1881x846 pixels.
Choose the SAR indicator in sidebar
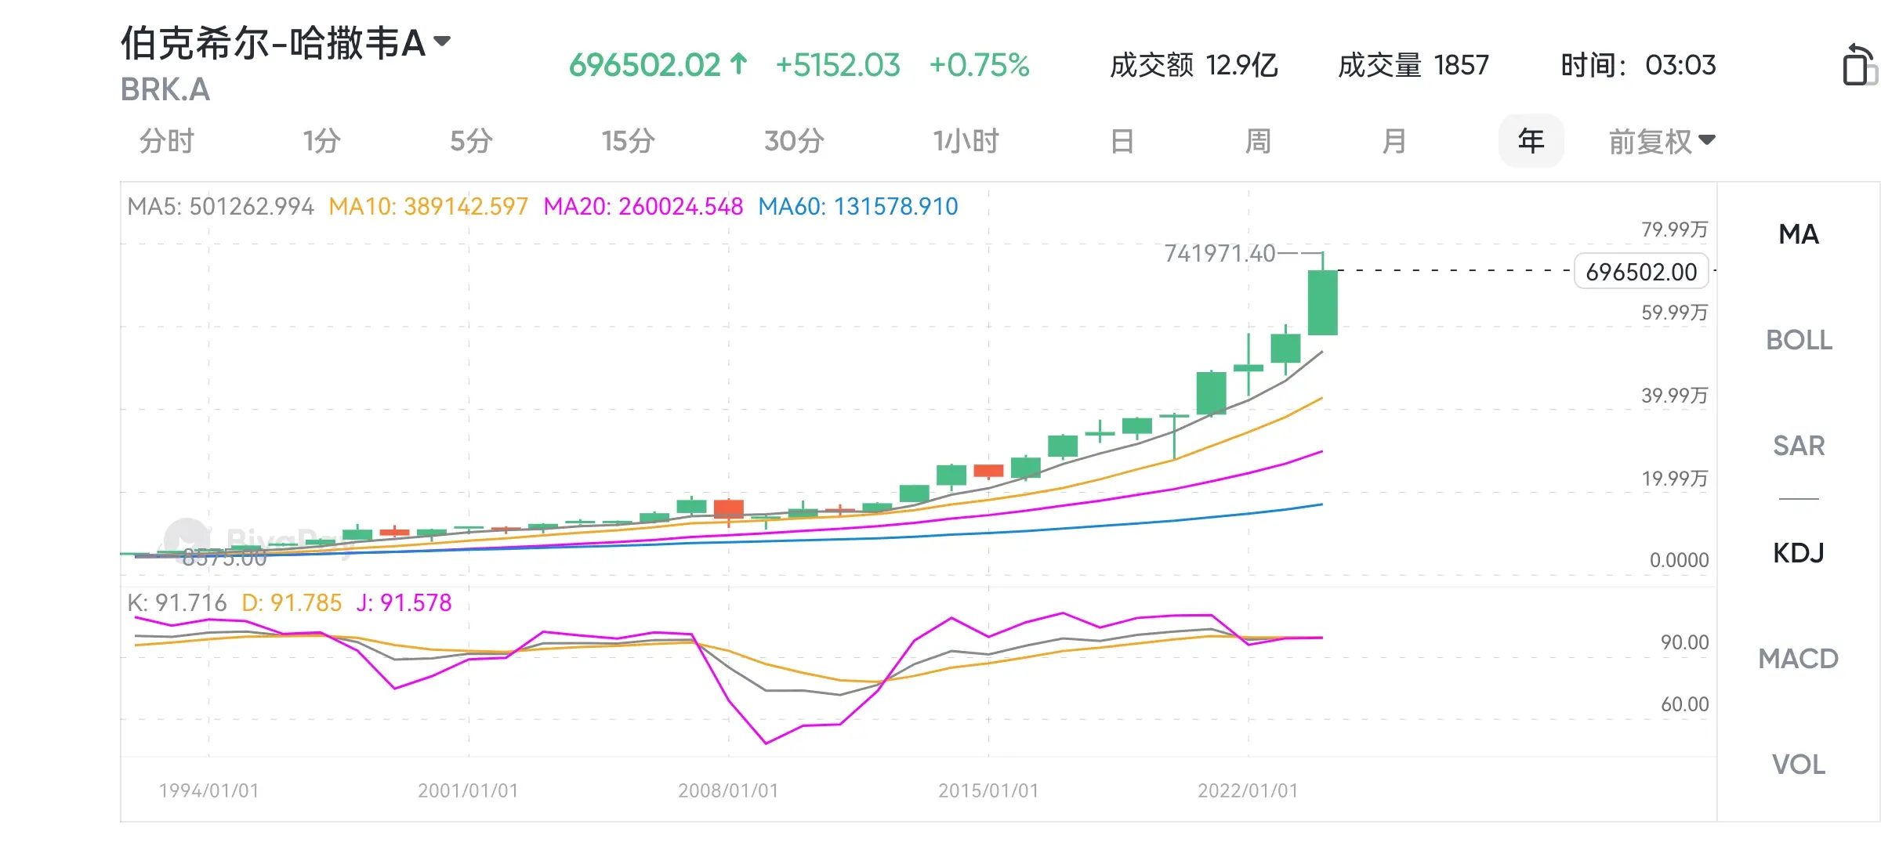pyautogui.click(x=1799, y=446)
